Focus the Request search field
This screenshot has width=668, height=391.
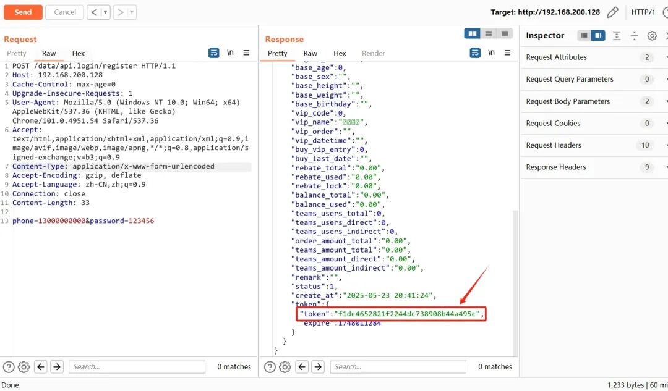tap(137, 367)
